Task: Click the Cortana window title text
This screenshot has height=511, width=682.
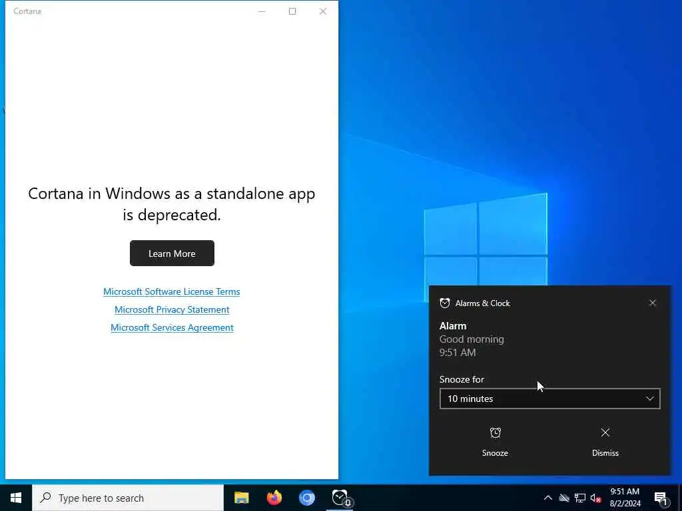Action: pos(27,11)
